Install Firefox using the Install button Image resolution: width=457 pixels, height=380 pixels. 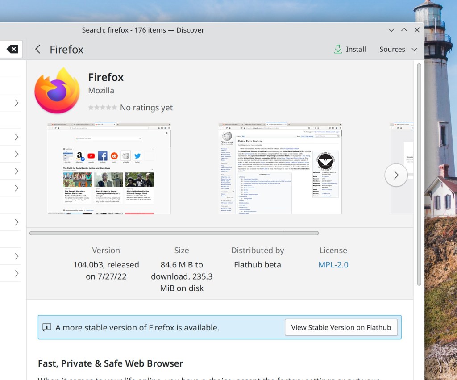[350, 49]
